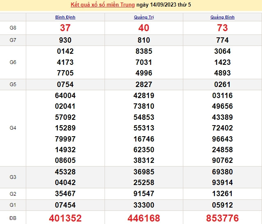Open the Bình Định province link
The image size is (262, 224).
pyautogui.click(x=65, y=17)
